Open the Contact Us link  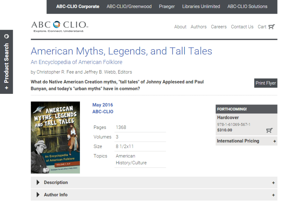coord(242,27)
